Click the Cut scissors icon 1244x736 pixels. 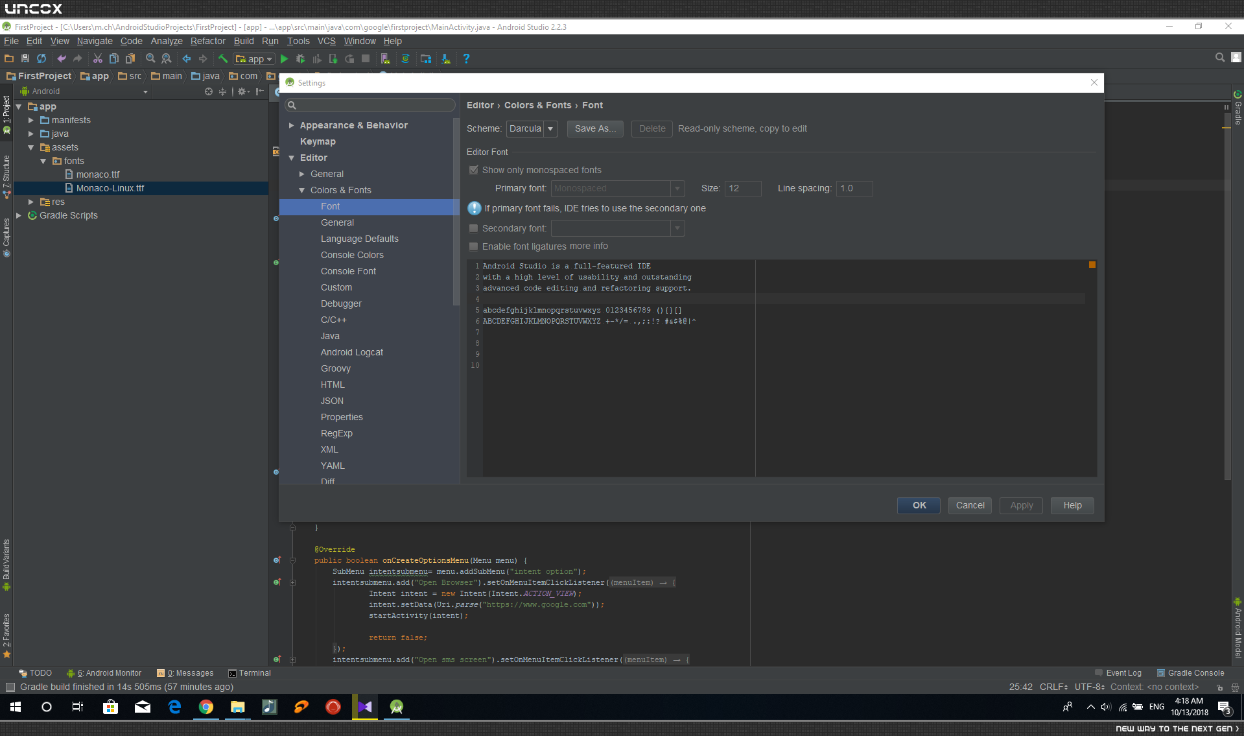pyautogui.click(x=98, y=58)
